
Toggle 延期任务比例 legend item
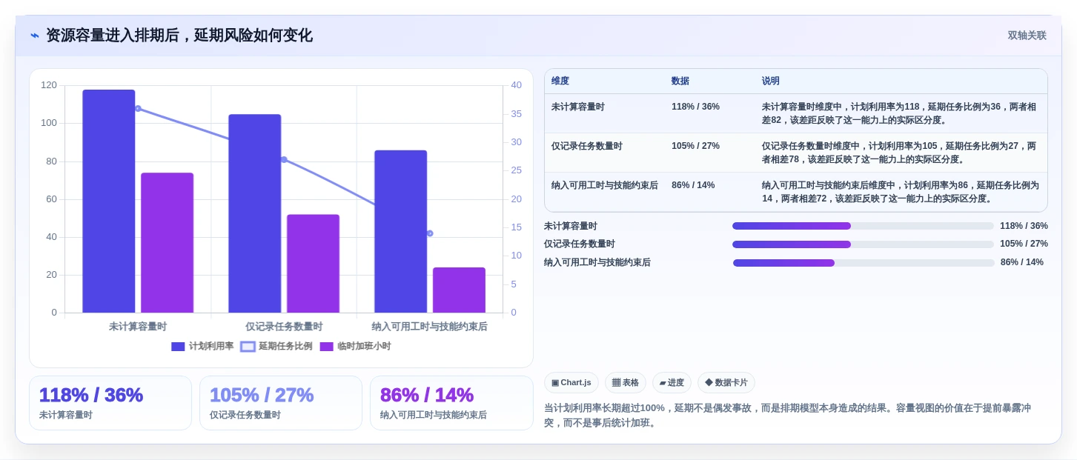(276, 346)
